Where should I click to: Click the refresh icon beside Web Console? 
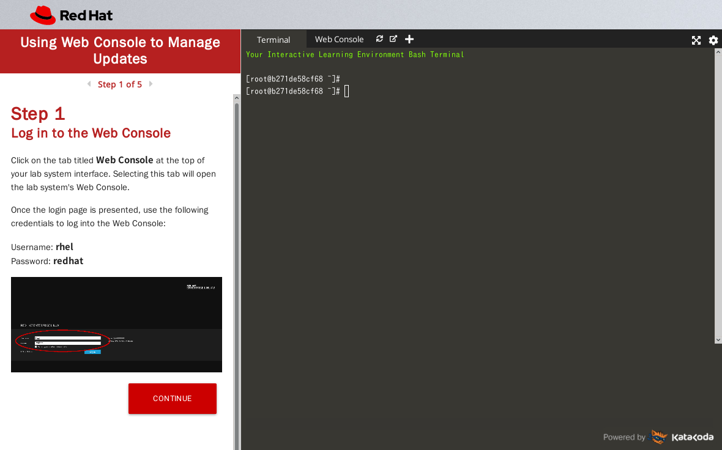pos(379,39)
